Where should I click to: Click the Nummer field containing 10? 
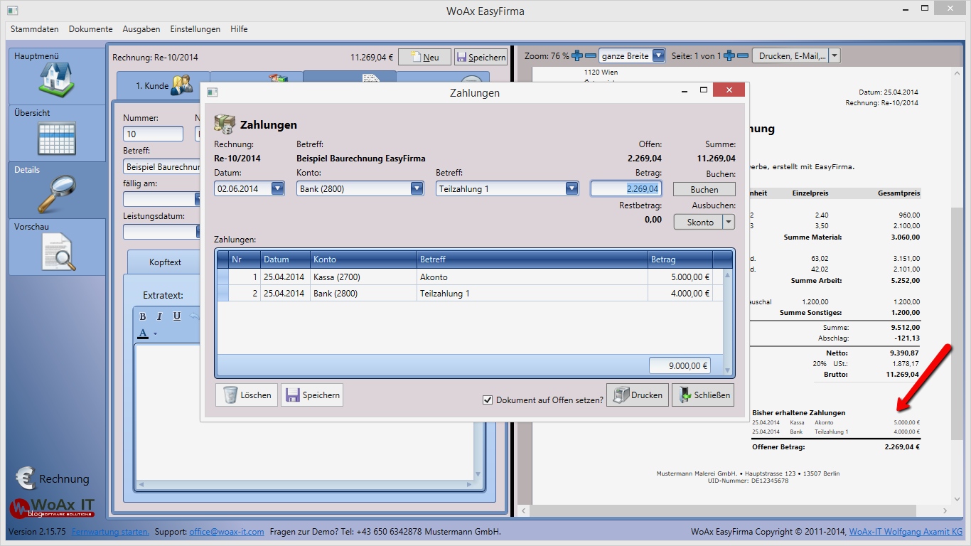tap(153, 134)
